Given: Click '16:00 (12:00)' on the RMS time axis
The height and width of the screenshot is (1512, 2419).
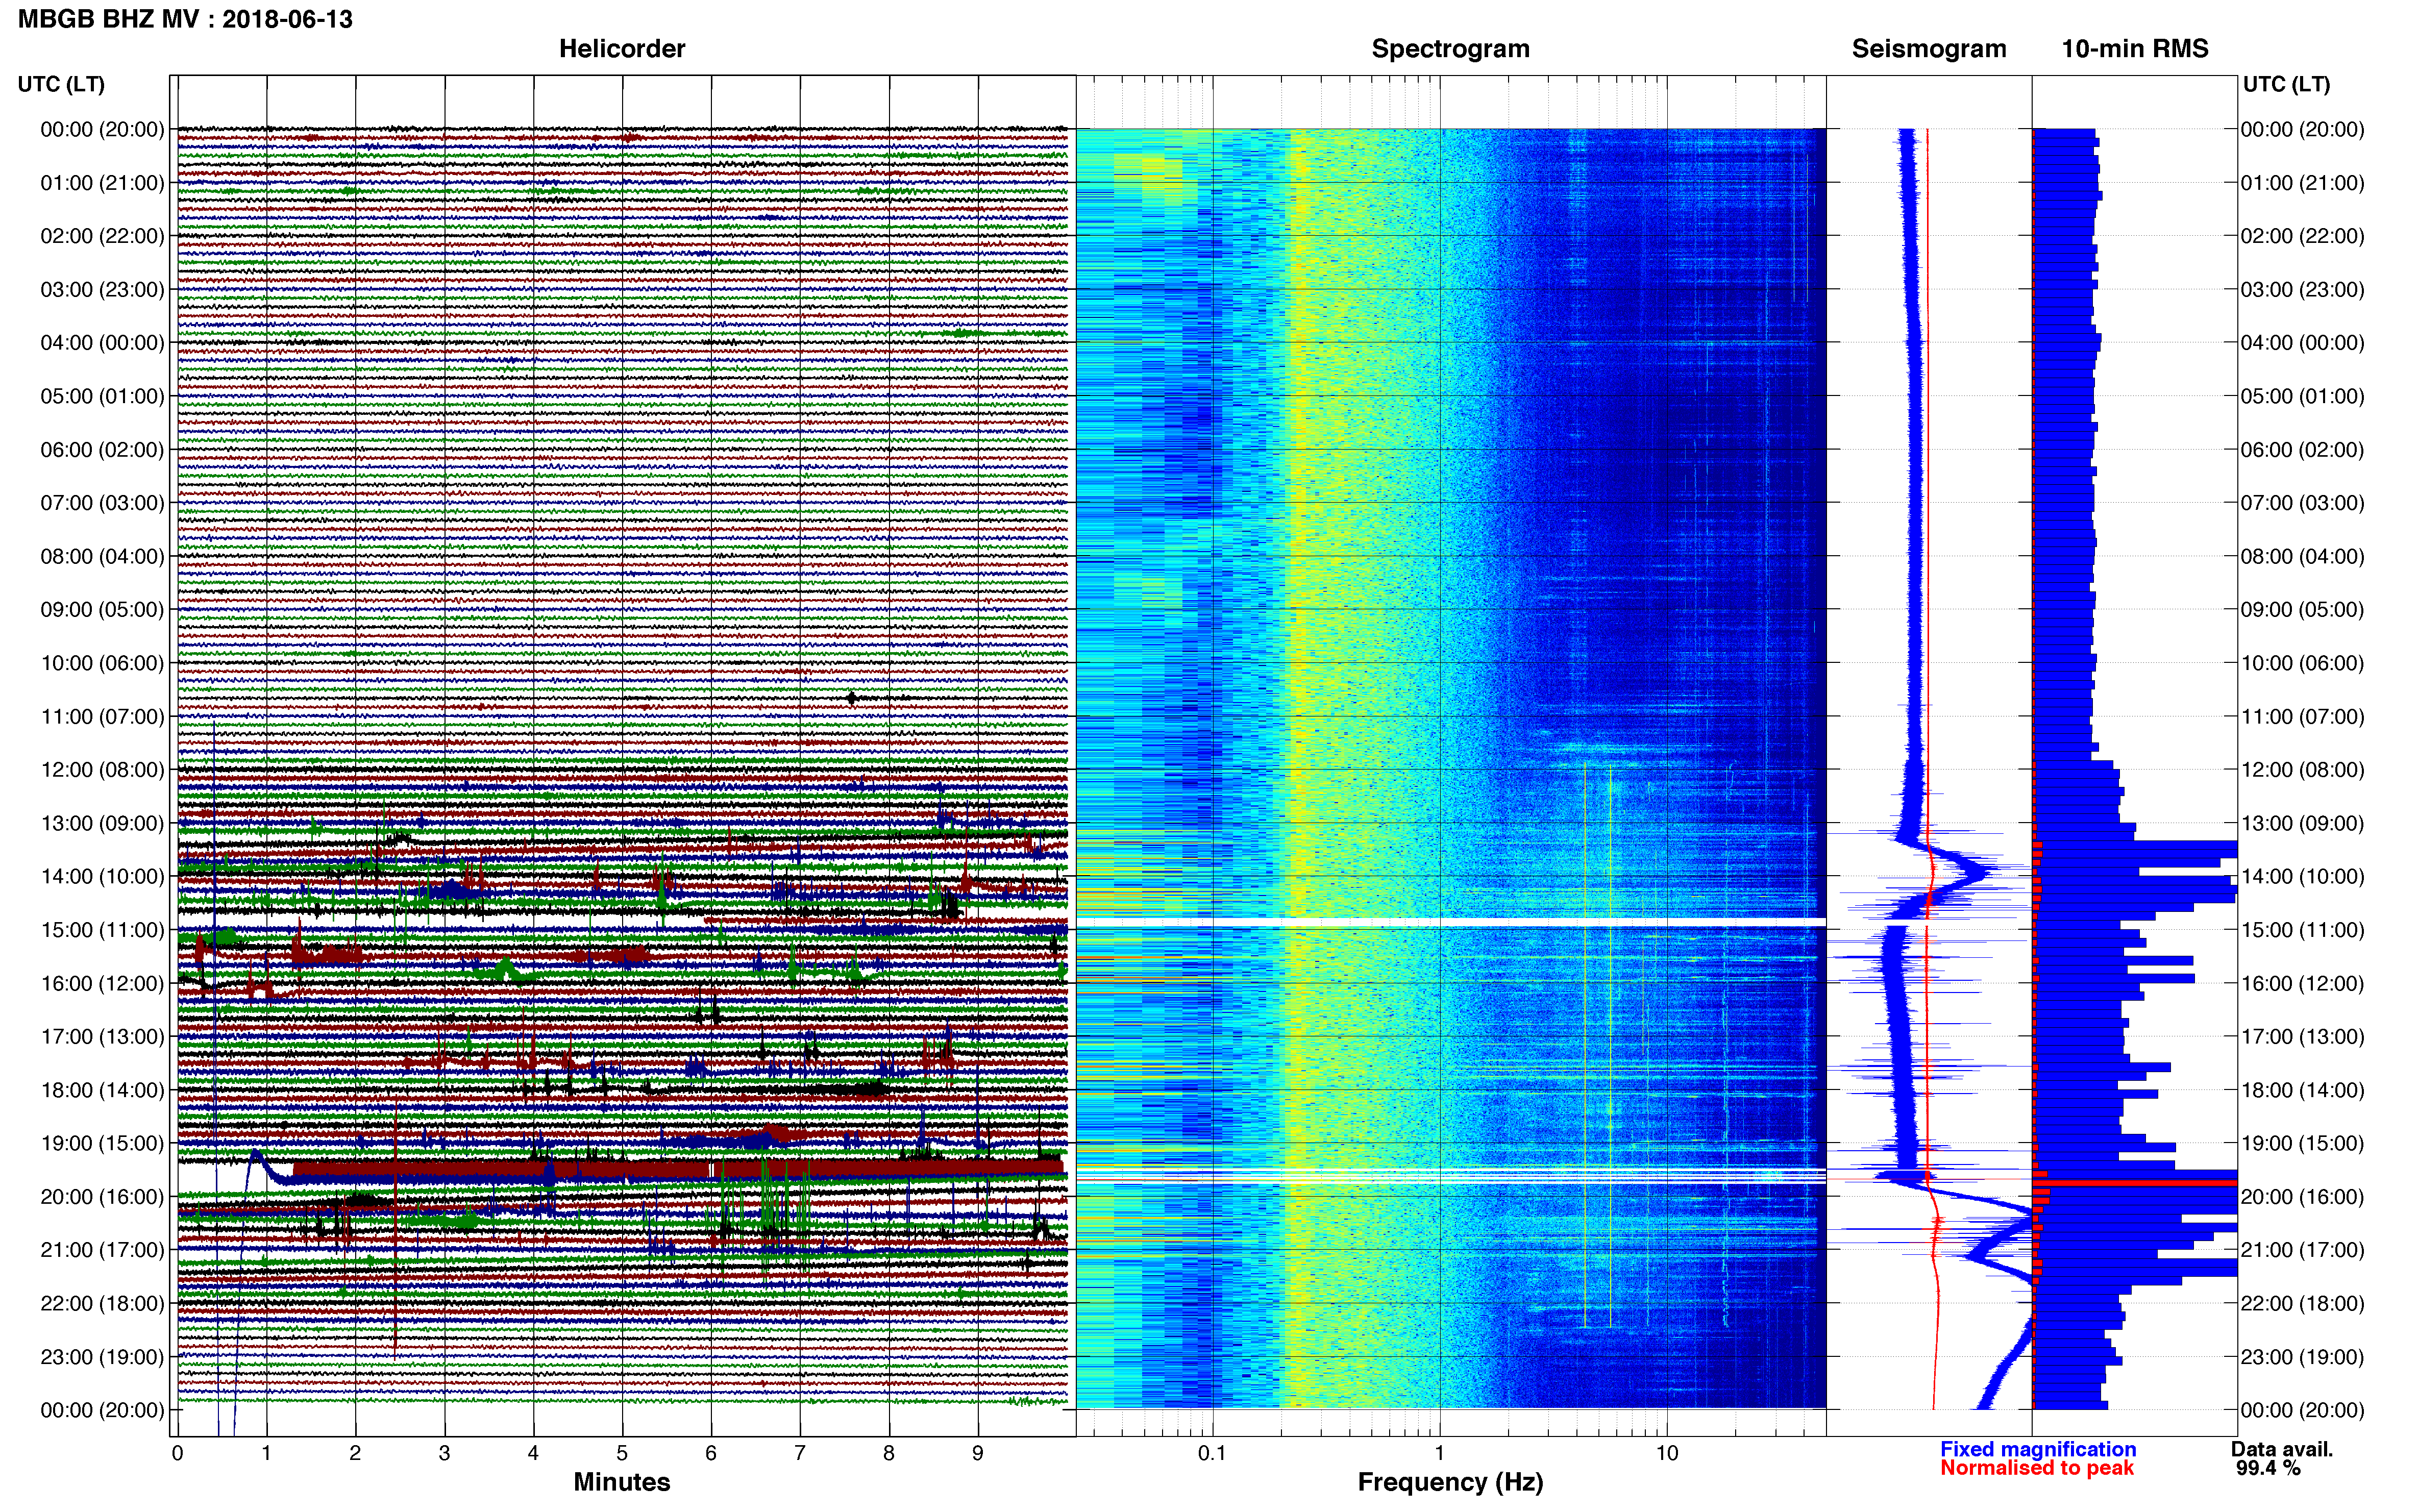Looking at the screenshot, I should (2302, 983).
